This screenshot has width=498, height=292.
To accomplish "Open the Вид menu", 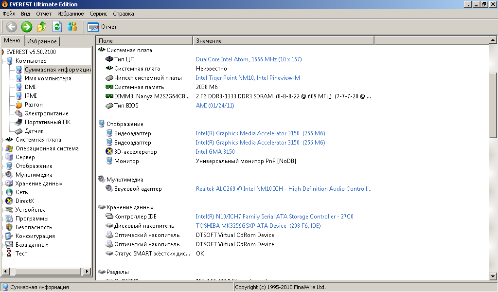I will 25,14.
